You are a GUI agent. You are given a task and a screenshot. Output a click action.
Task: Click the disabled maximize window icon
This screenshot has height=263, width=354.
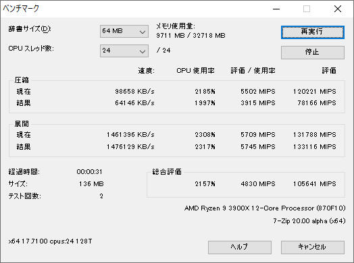307,9
